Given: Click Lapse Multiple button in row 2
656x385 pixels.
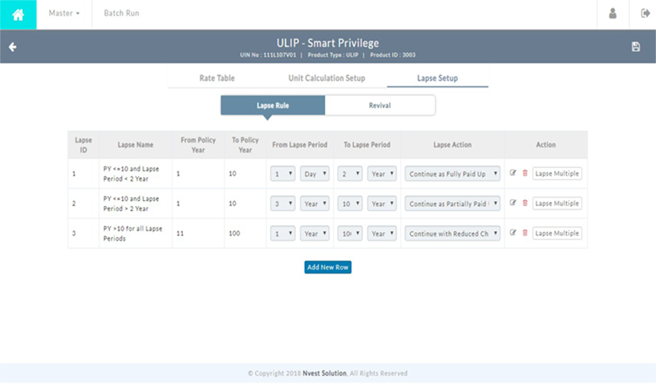Looking at the screenshot, I should pos(557,204).
